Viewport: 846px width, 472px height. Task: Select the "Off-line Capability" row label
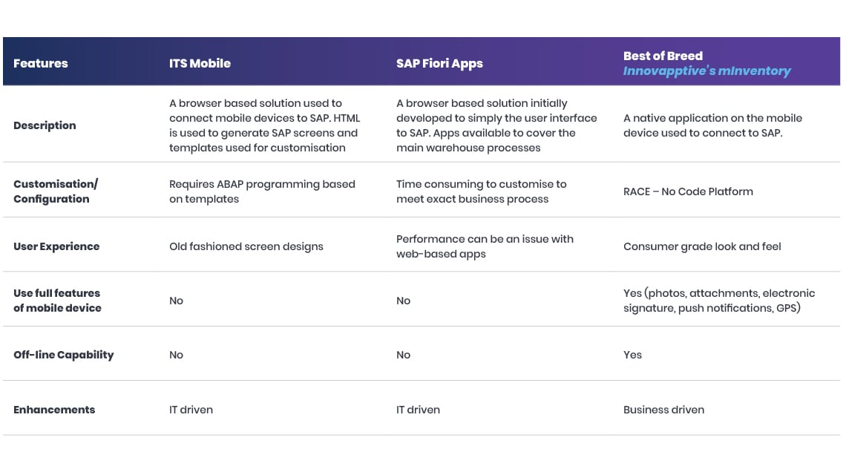click(x=64, y=355)
